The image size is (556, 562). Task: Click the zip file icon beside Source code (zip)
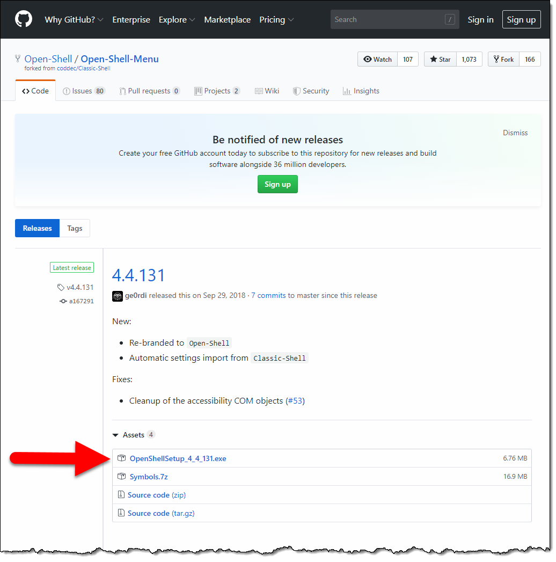(x=121, y=495)
